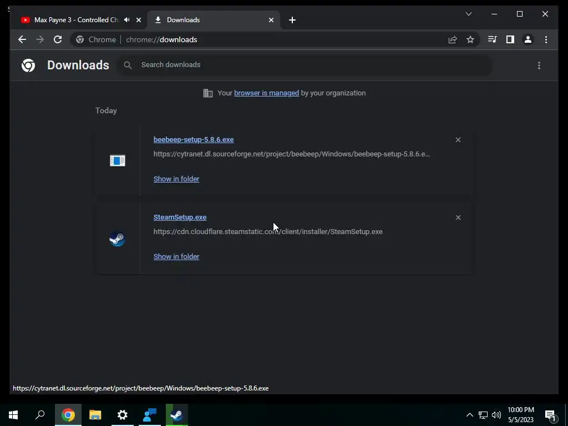Click the network icon in system tray

[483, 415]
